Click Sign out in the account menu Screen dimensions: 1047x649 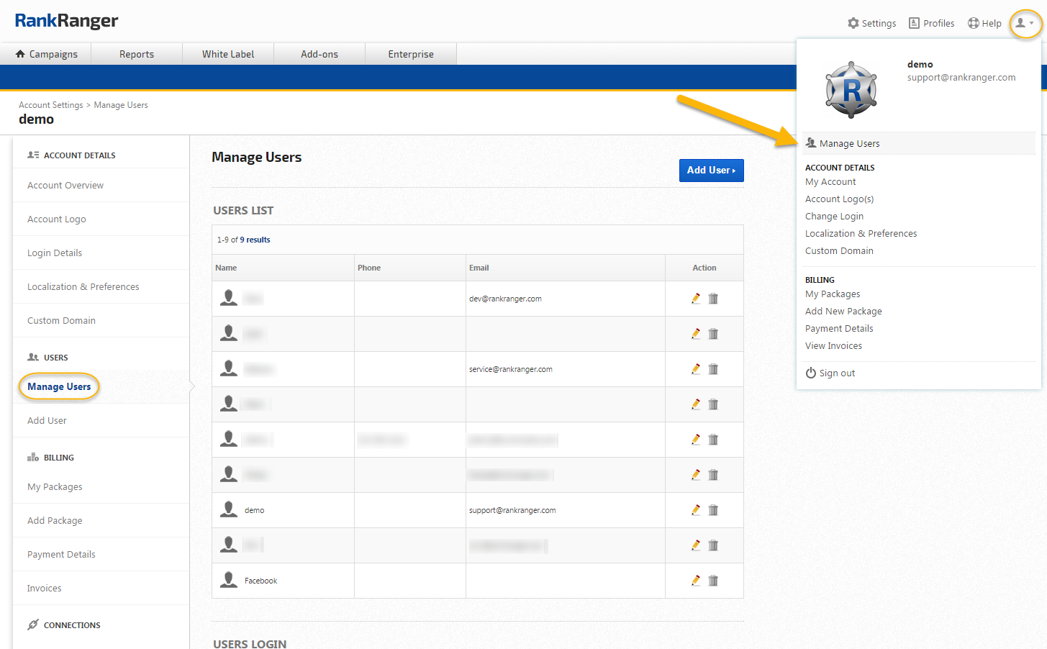[837, 373]
